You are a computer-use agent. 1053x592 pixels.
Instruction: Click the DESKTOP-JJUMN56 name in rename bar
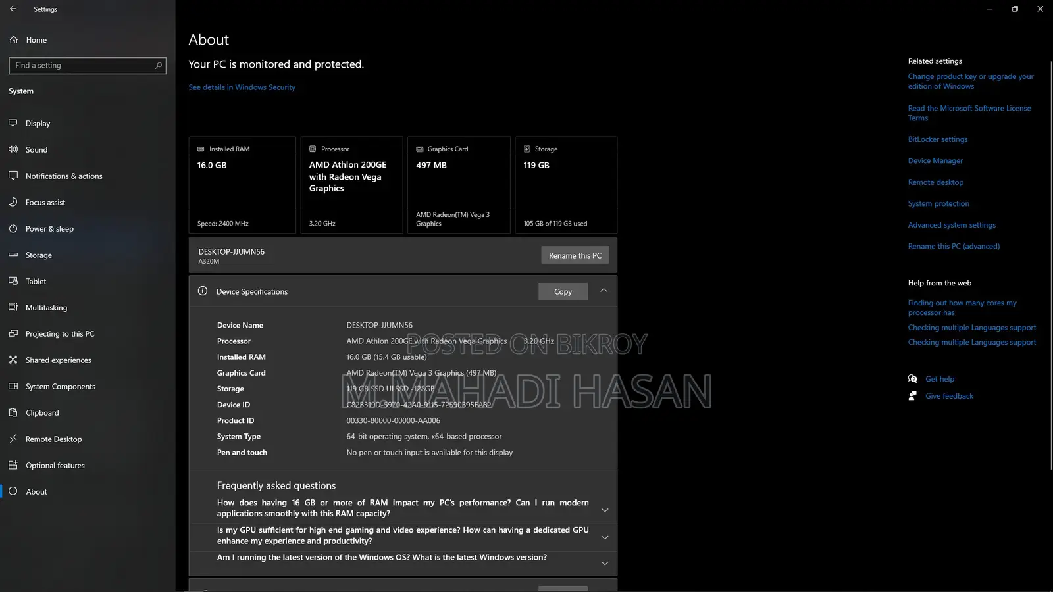(232, 252)
